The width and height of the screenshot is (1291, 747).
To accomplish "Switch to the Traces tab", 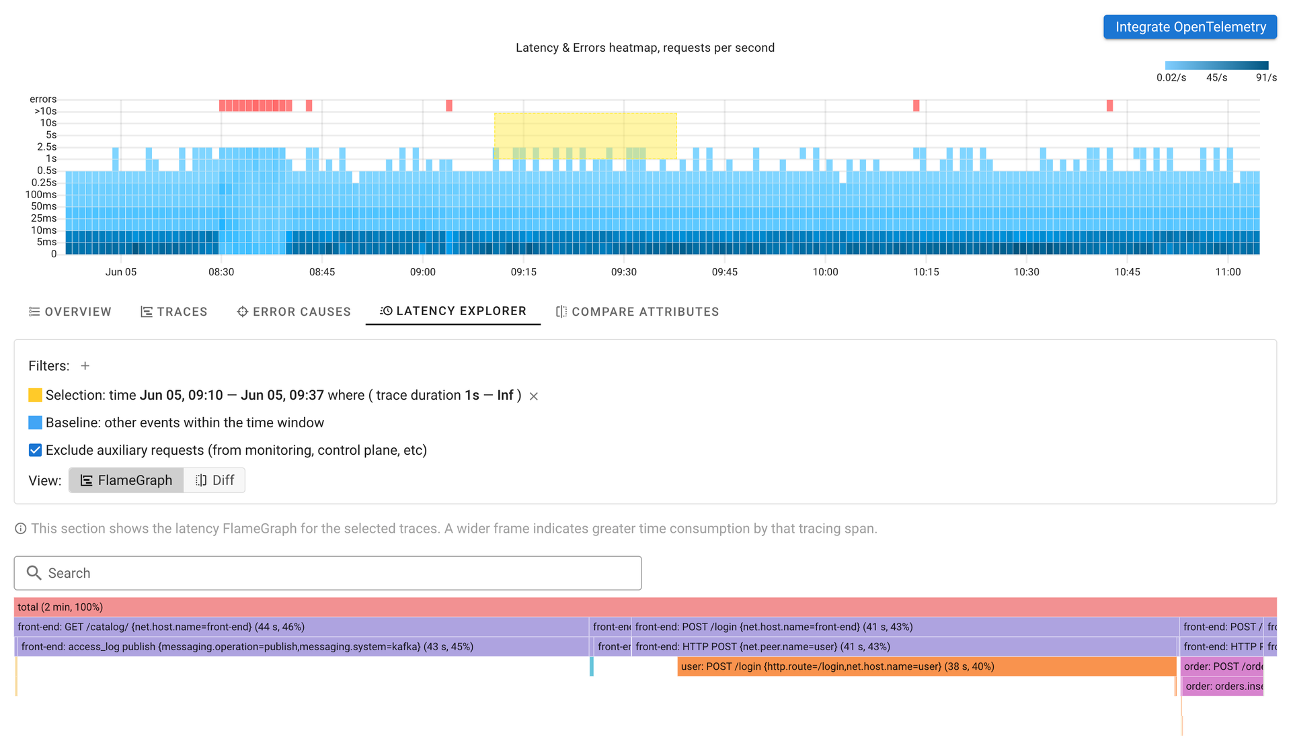I will [173, 312].
